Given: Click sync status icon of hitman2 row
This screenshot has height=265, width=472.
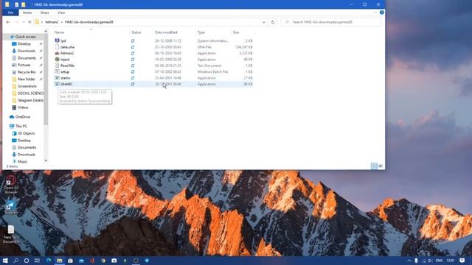Looking at the screenshot, I should click(x=133, y=53).
